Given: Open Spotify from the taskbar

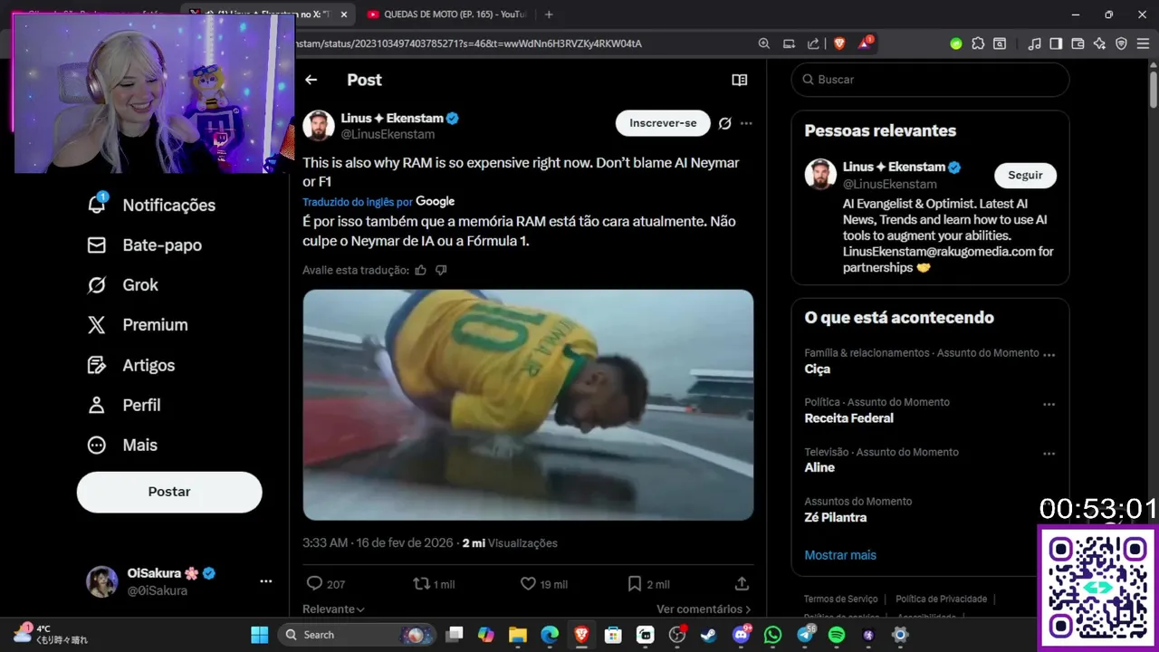Looking at the screenshot, I should pyautogui.click(x=837, y=635).
